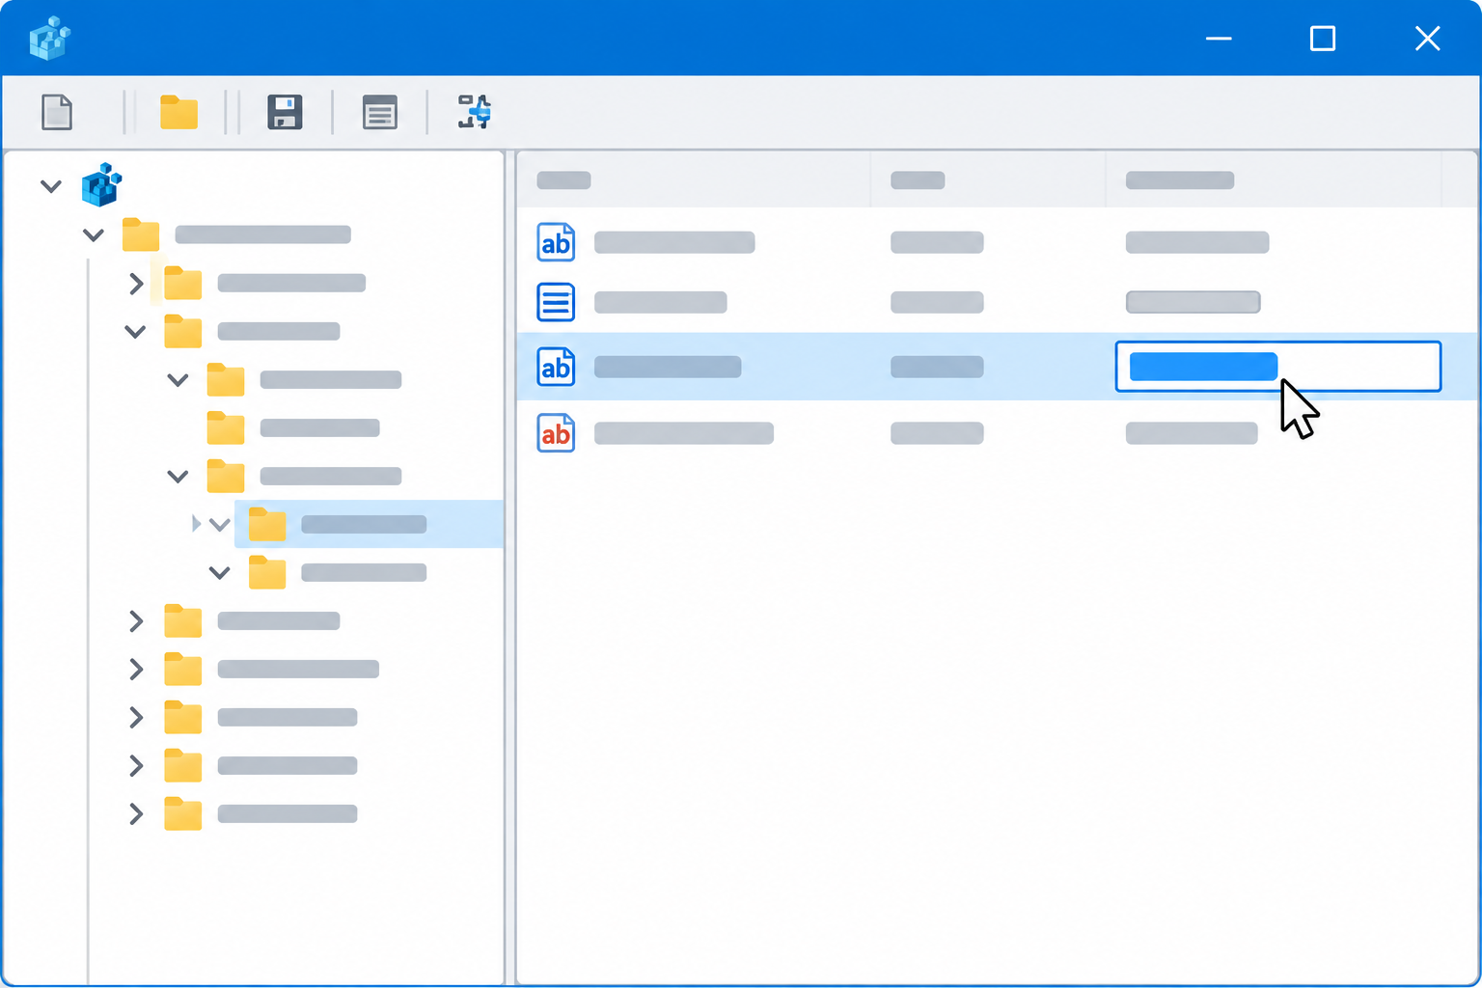Viewport: 1482px width, 988px height.
Task: Click the lined document icon in the value list
Action: [x=556, y=302]
